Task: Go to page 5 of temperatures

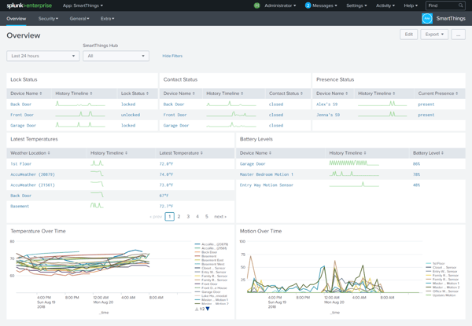Action: click(x=206, y=216)
